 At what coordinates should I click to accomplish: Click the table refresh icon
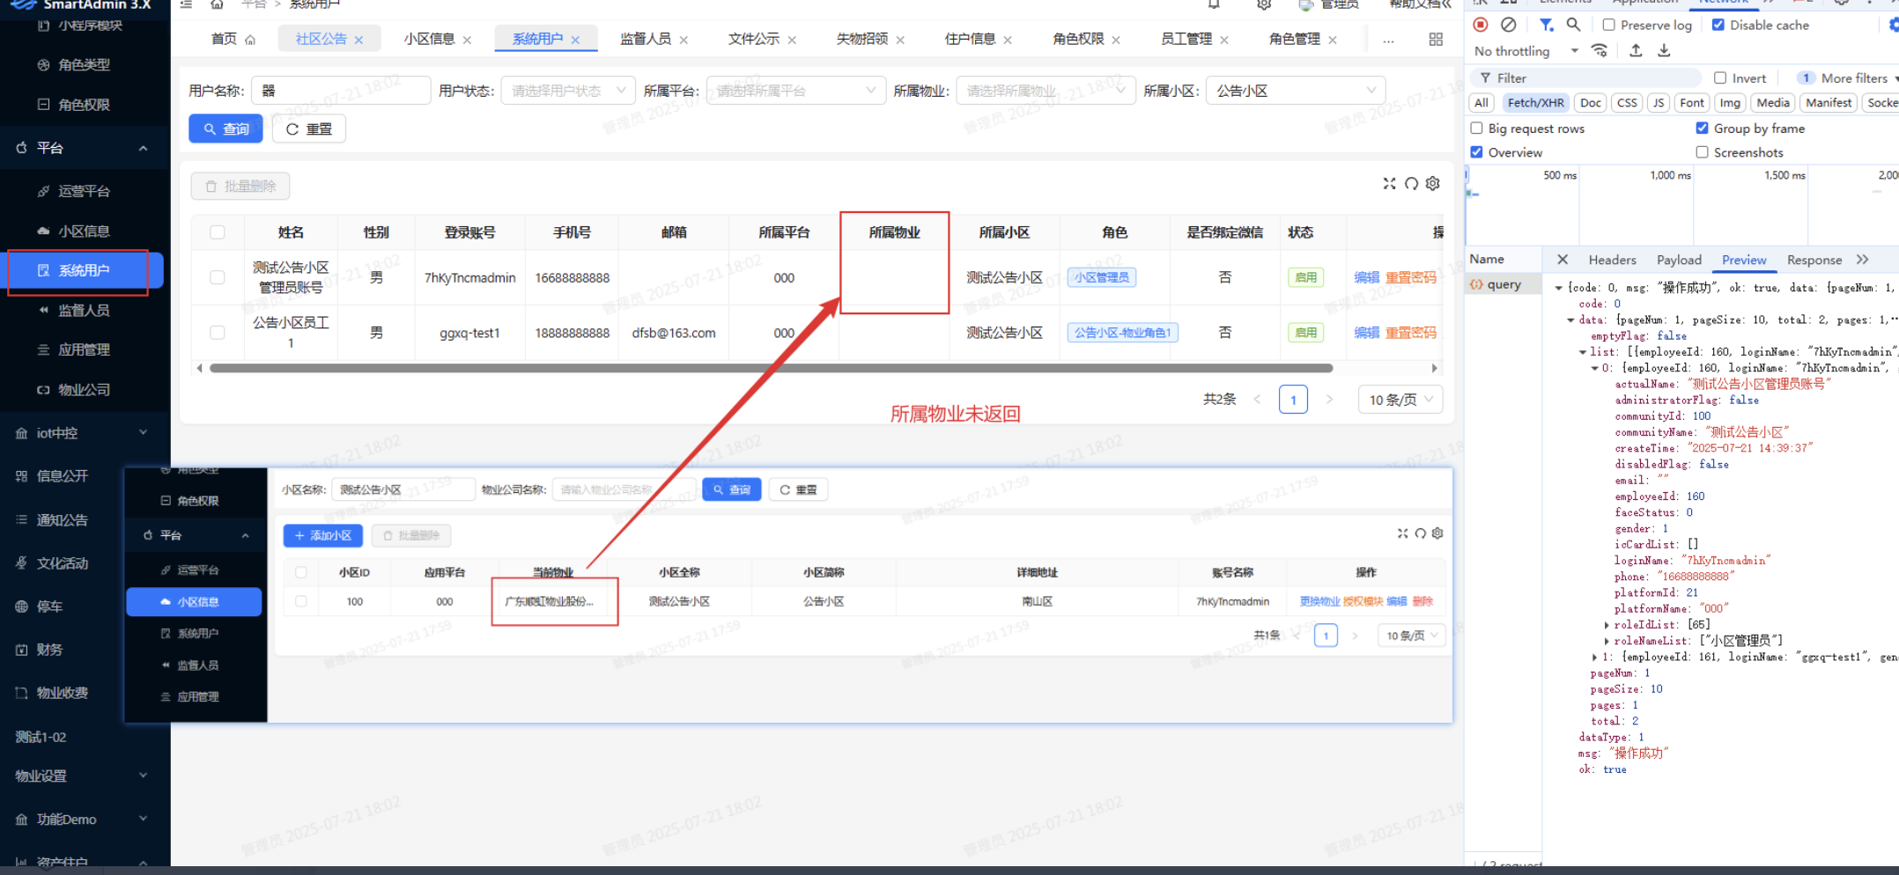pyautogui.click(x=1411, y=183)
